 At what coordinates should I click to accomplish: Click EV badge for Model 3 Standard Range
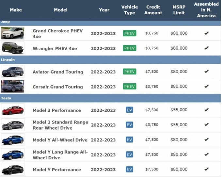click(x=129, y=125)
